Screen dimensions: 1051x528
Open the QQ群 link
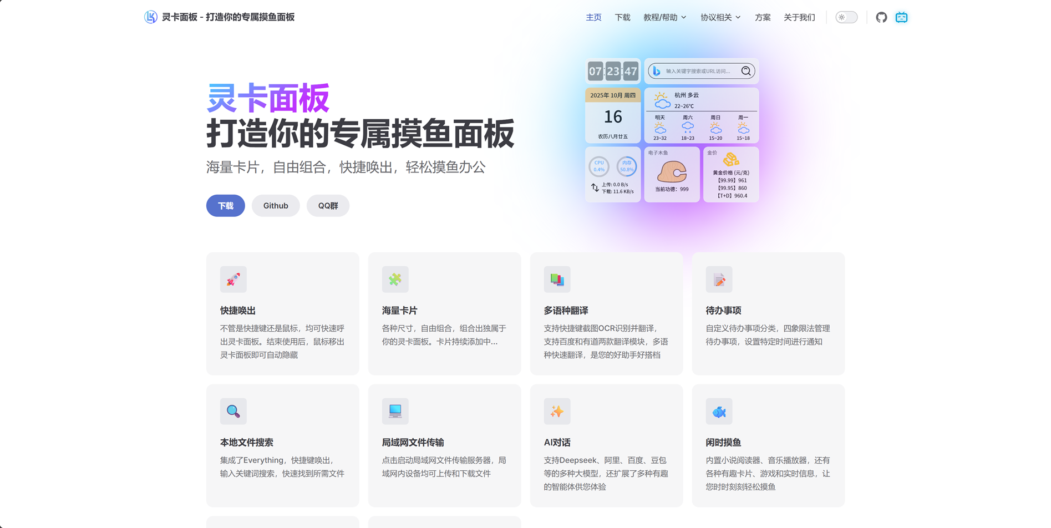[x=328, y=205]
